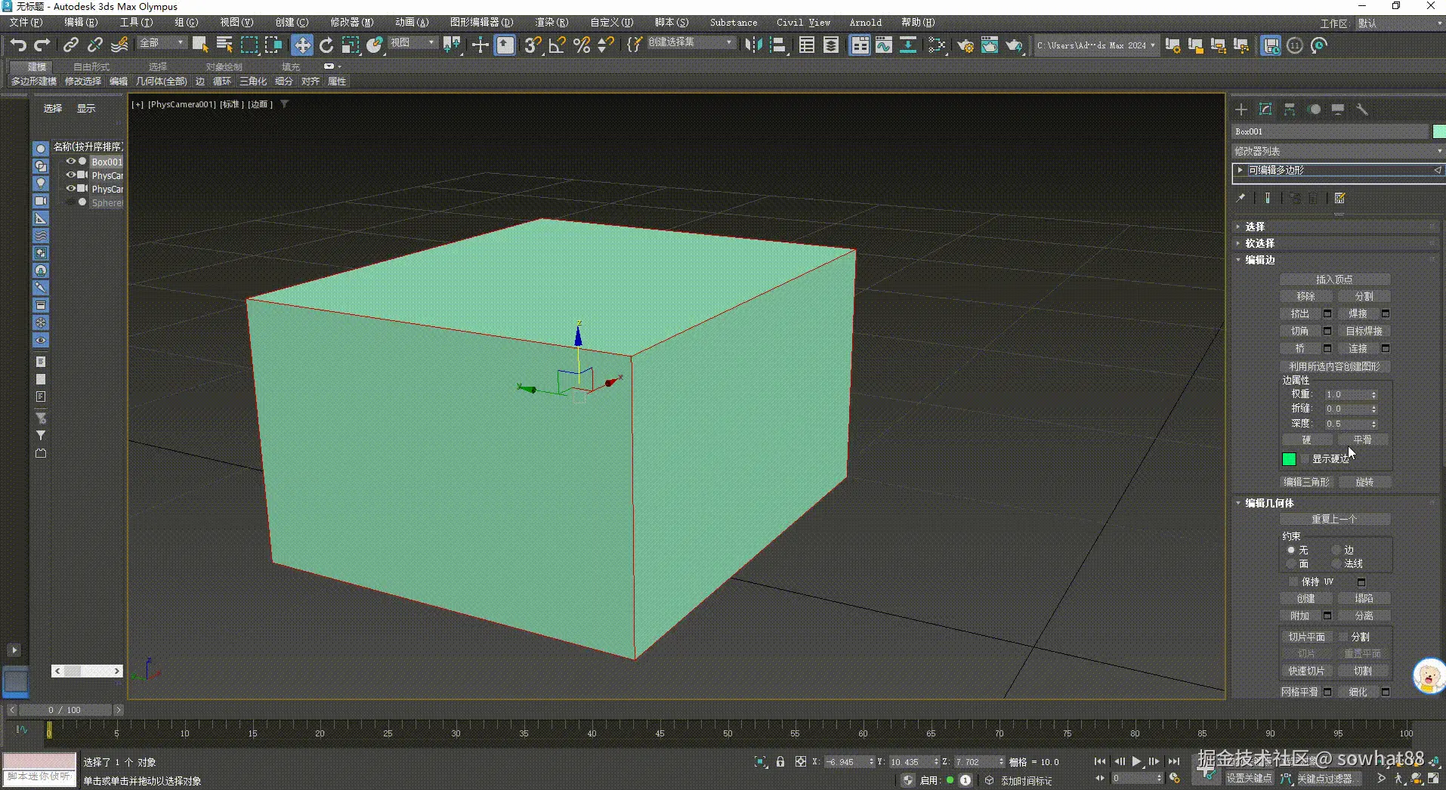Screen dimensions: 1446x790
Task: Click Play Animation button
Action: tap(1136, 761)
